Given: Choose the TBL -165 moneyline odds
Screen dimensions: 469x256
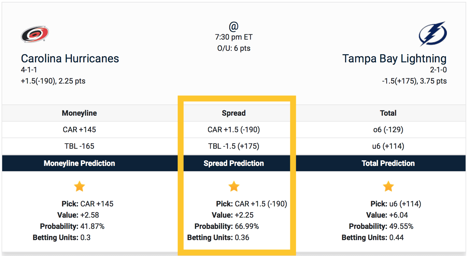Looking at the screenshot, I should coord(79,146).
